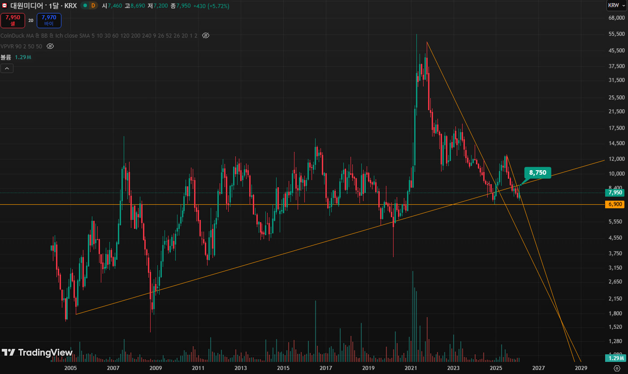
Task: Click the orange 6,900 horizontal line price label
Action: pos(615,204)
